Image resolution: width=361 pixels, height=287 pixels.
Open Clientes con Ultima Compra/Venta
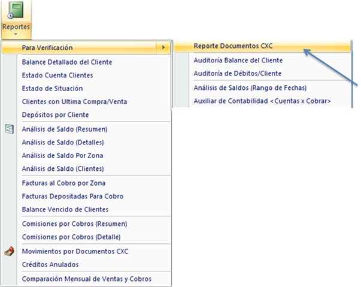[74, 102]
